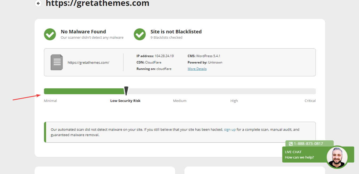Open the Live Chat help widget
The height and width of the screenshot is (174, 359).
tap(318, 155)
